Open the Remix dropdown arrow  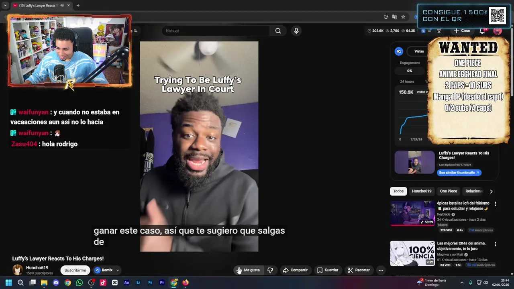[118, 270]
